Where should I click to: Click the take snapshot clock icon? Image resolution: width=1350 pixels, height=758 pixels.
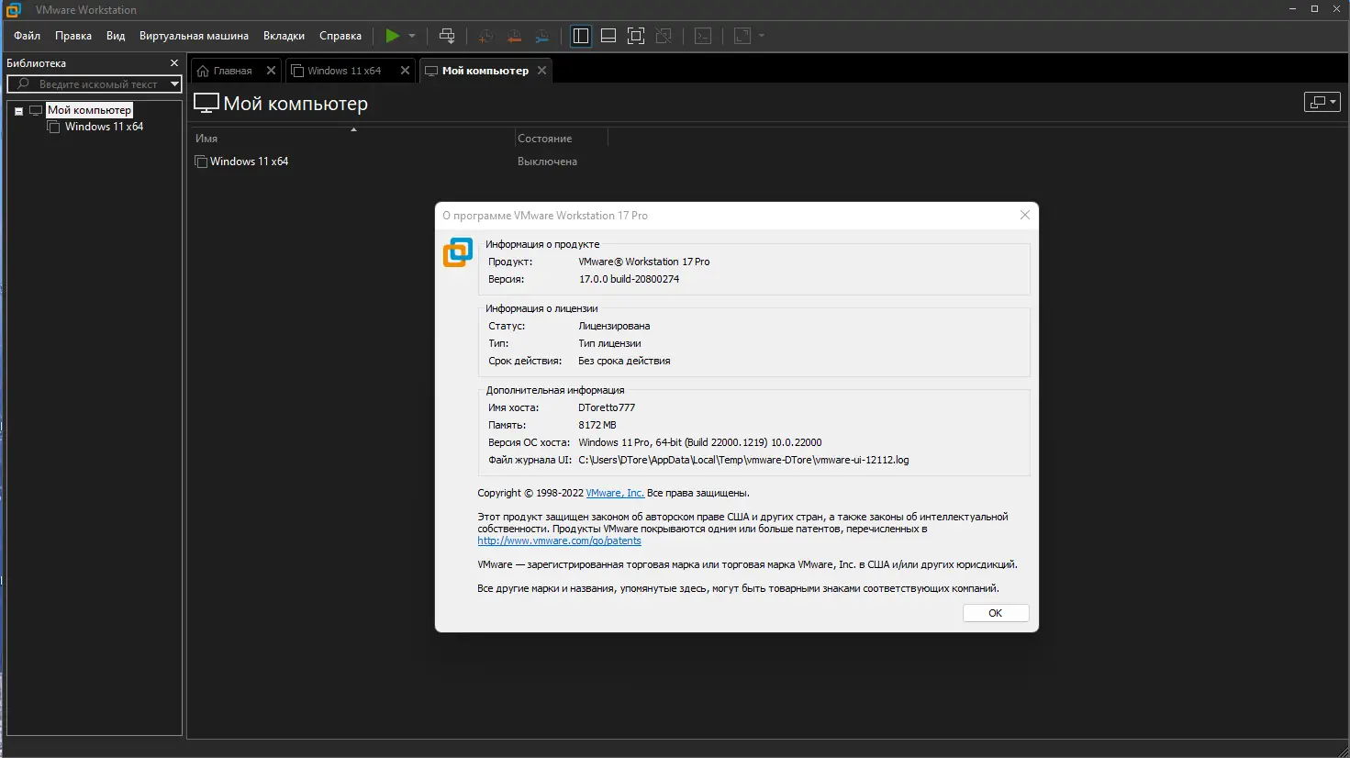486,36
